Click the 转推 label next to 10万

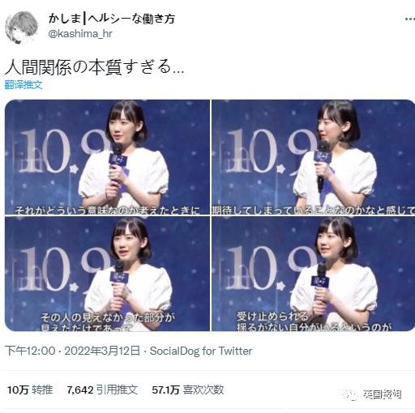42,390
